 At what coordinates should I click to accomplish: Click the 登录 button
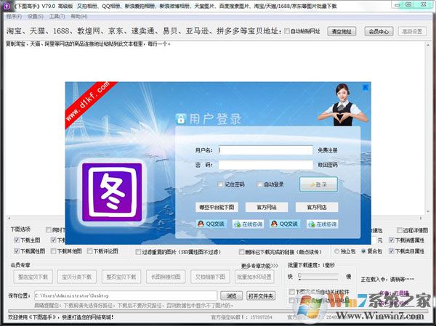(319, 184)
